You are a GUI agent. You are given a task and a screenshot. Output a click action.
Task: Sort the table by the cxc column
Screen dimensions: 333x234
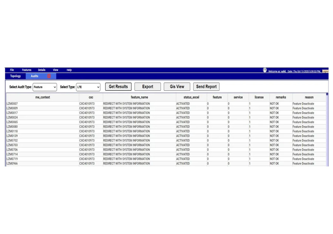[91, 97]
